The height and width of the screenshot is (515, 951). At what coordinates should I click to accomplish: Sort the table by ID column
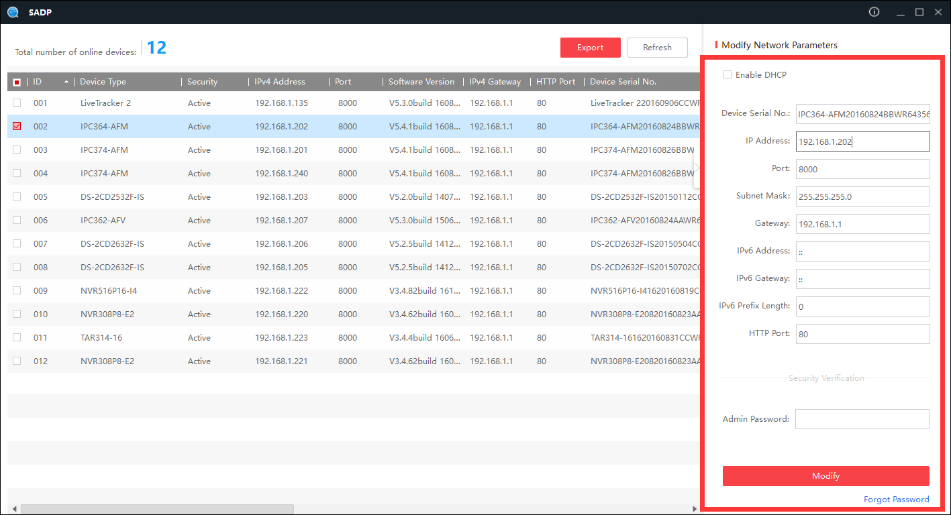pos(50,82)
